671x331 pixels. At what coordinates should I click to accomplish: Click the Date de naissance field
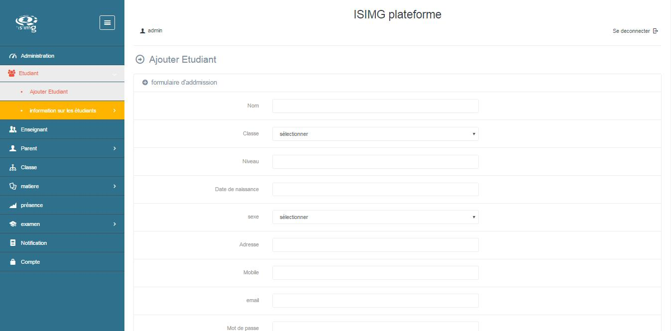click(x=375, y=190)
